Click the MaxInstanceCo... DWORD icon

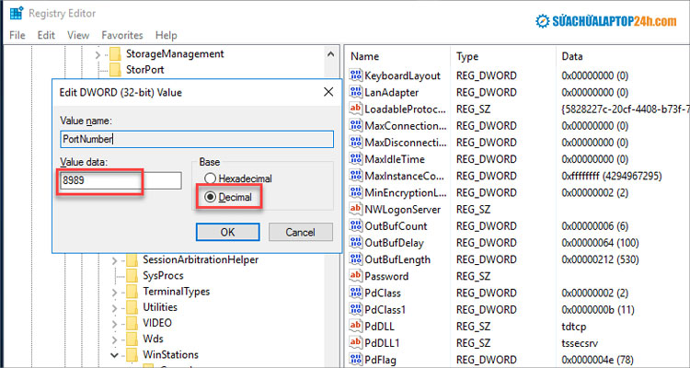pyautogui.click(x=355, y=176)
